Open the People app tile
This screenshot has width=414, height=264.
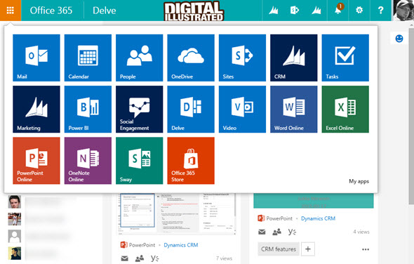point(140,58)
